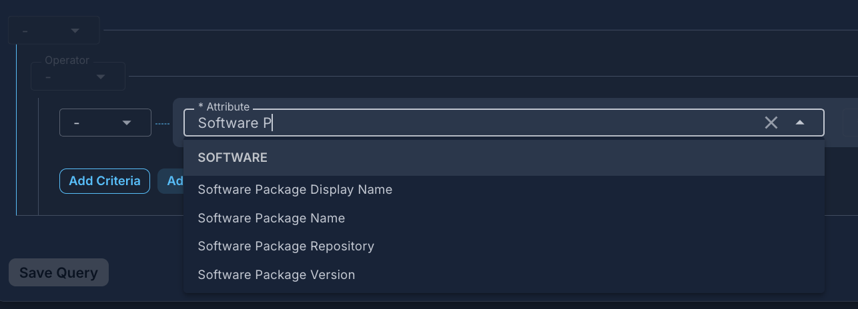The height and width of the screenshot is (309, 858).
Task: Click the '* Attribute' field label
Action: pos(224,107)
